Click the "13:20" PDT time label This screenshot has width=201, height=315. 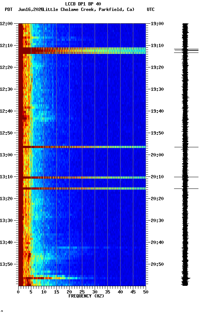click(x=6, y=199)
